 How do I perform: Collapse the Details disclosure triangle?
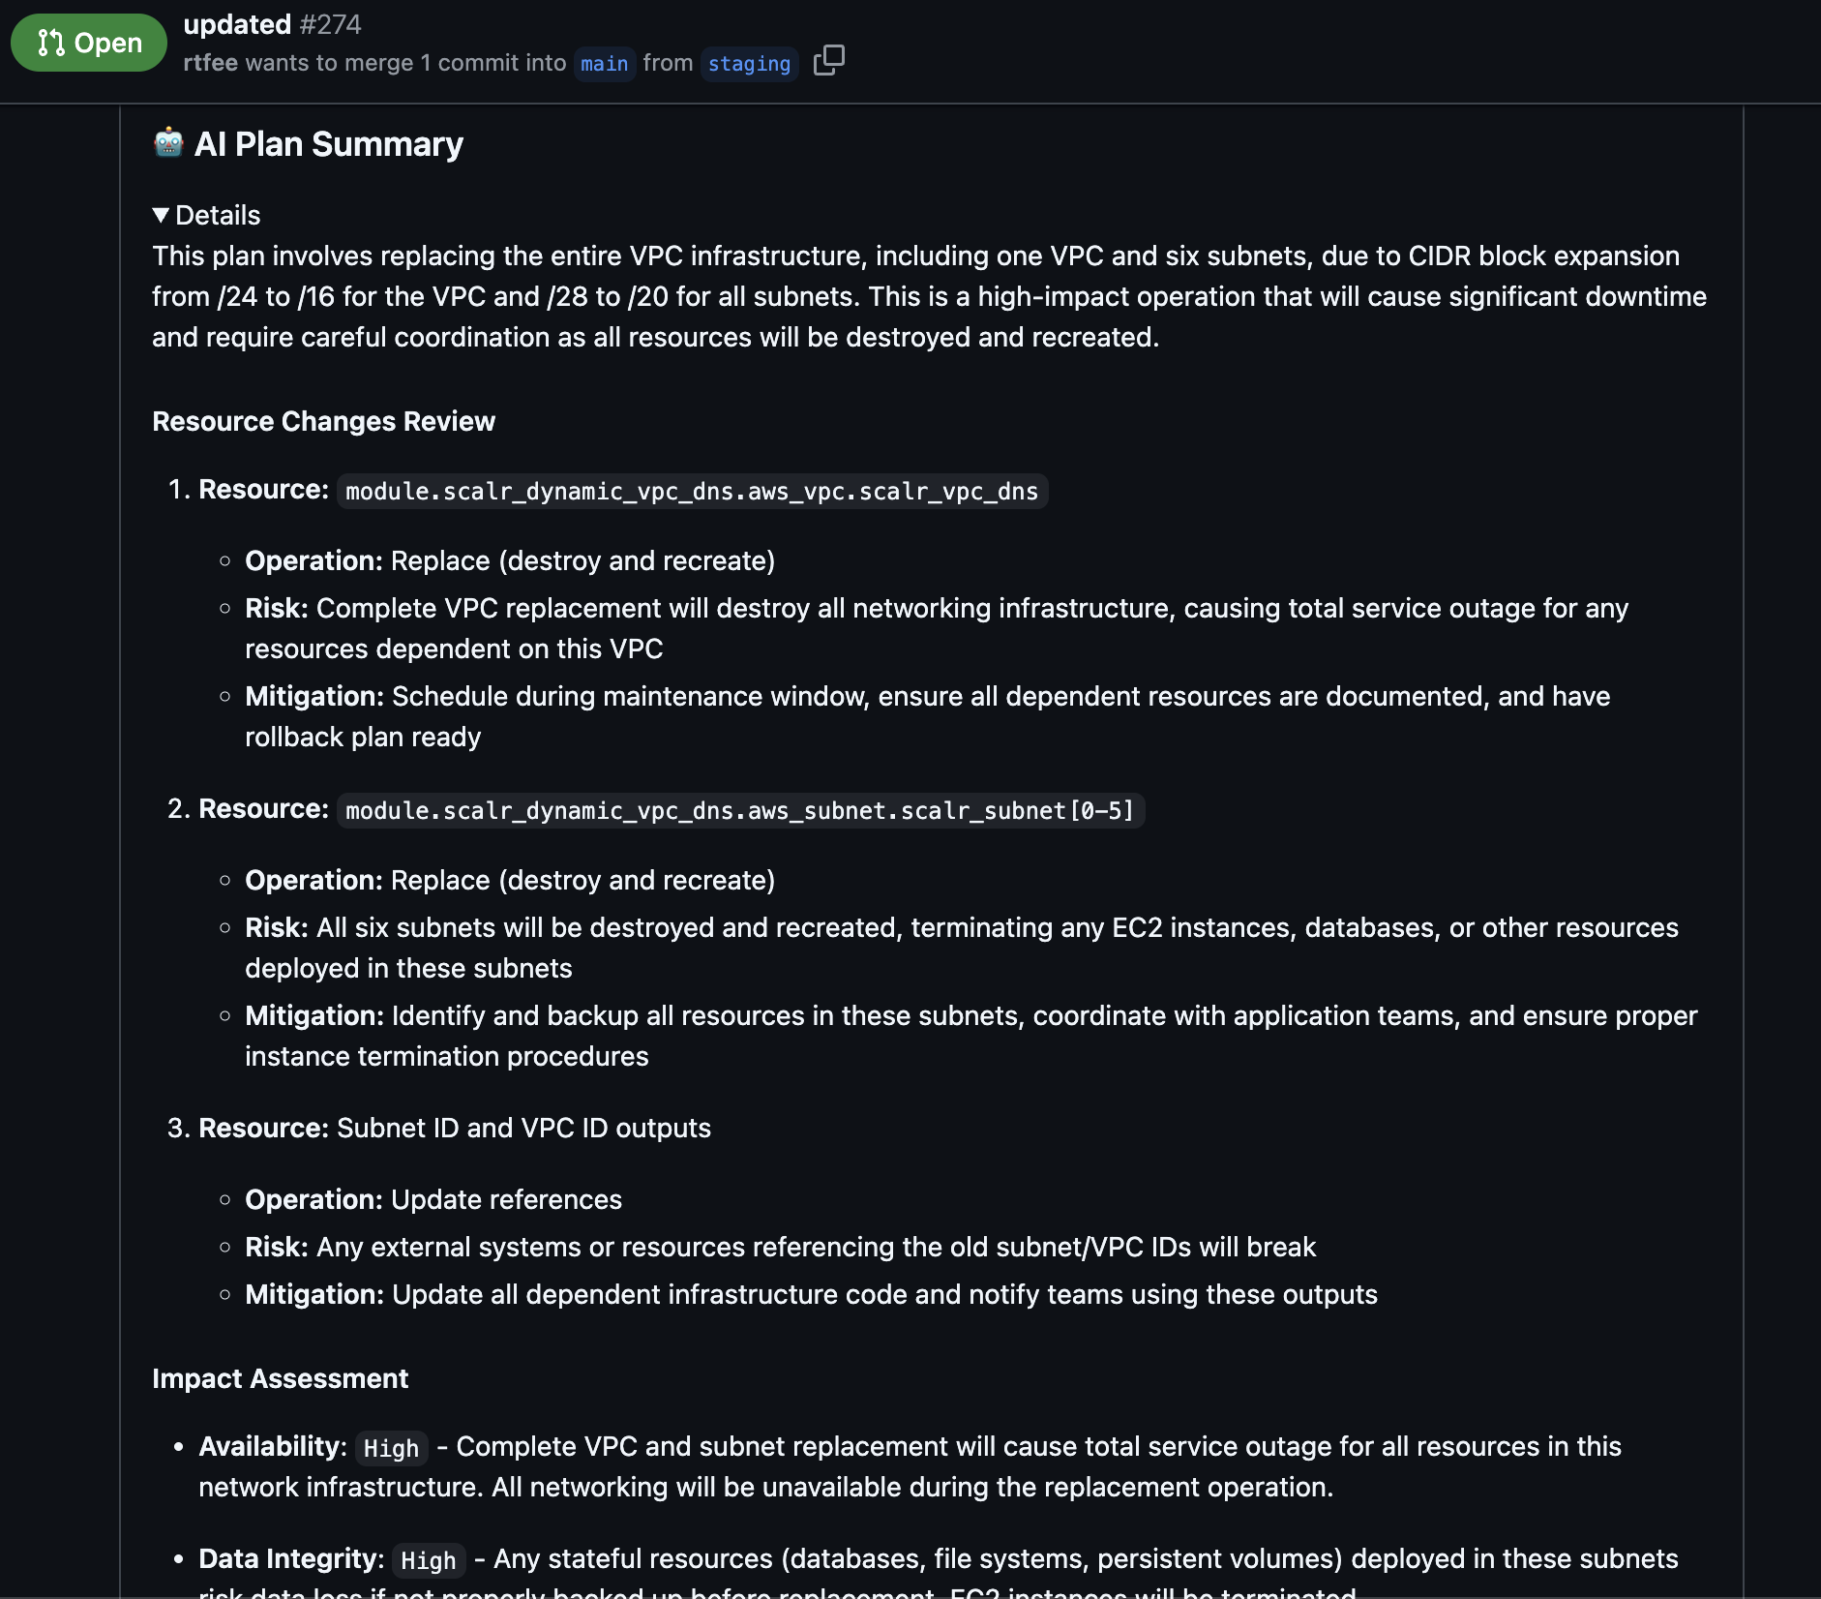161,215
